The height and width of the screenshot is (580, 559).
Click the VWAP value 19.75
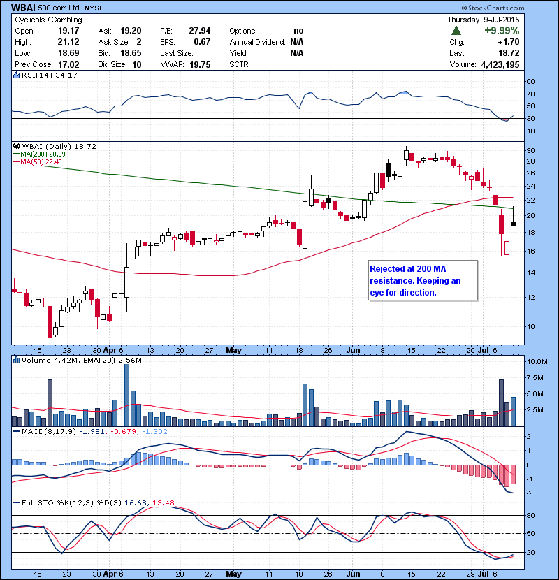click(x=200, y=64)
